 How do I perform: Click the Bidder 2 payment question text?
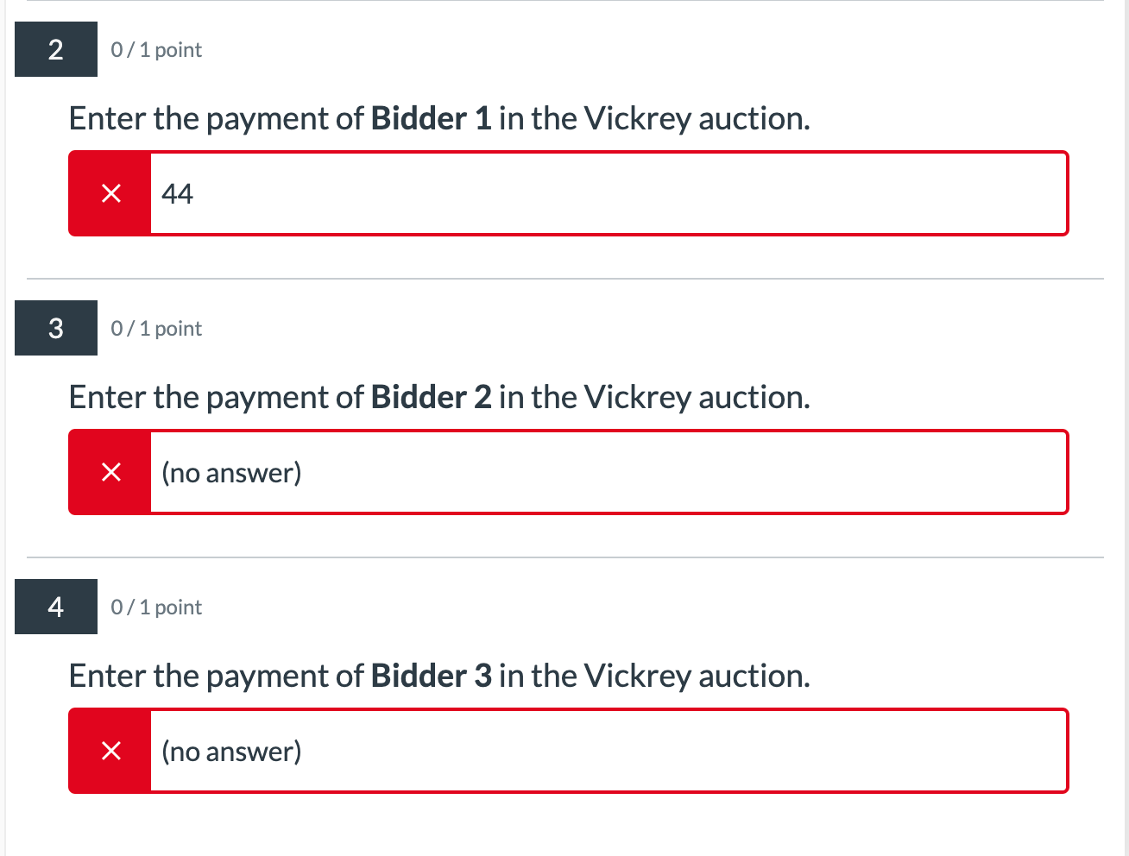pyautogui.click(x=439, y=397)
